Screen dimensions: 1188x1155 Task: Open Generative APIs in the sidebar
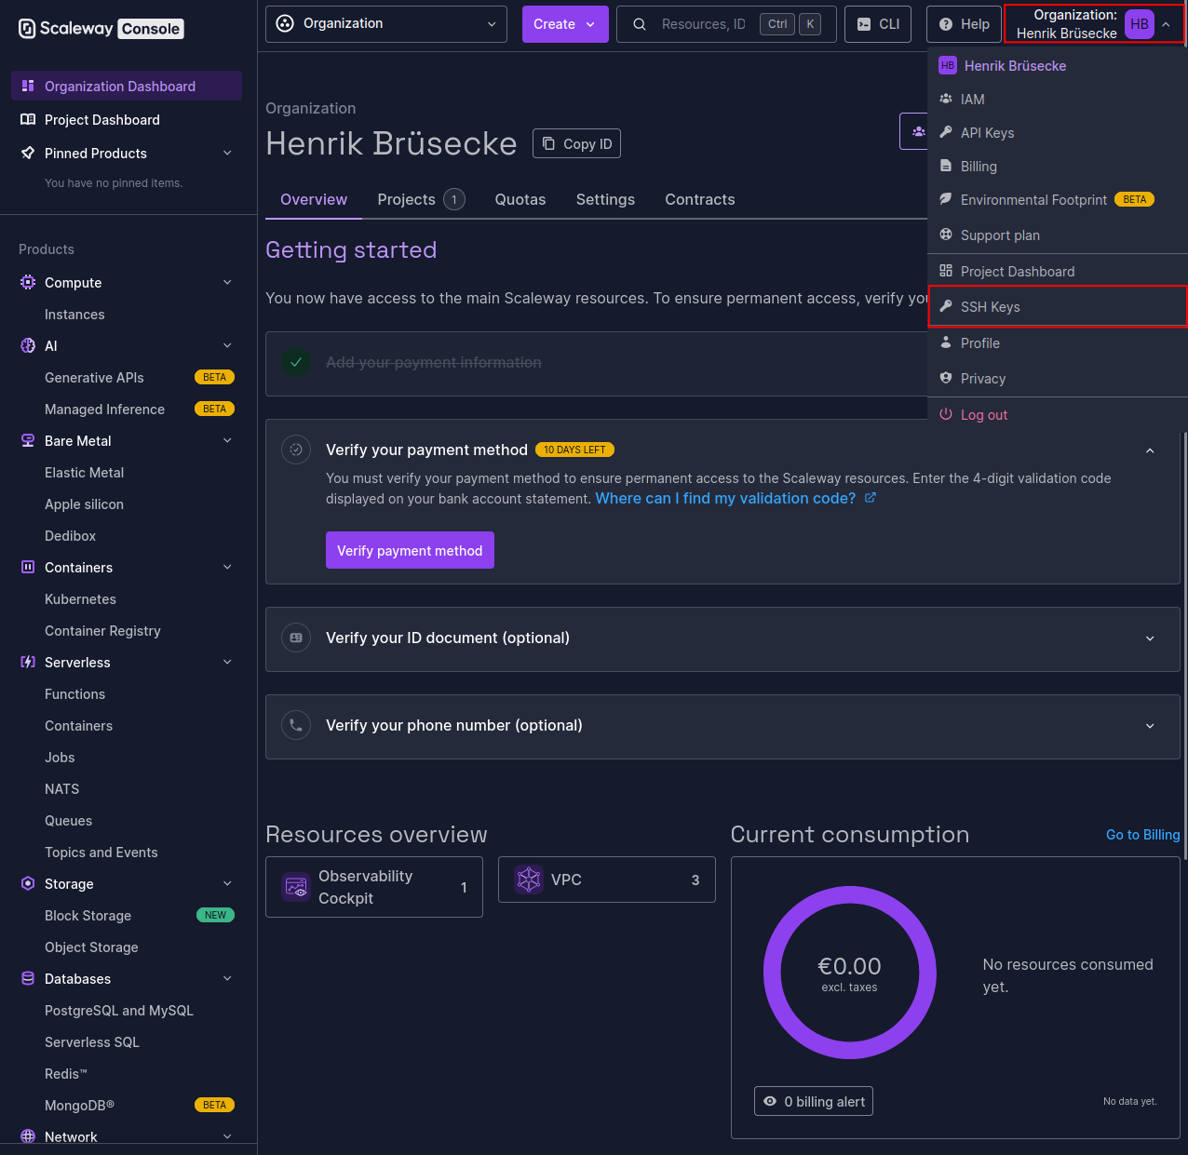coord(94,377)
